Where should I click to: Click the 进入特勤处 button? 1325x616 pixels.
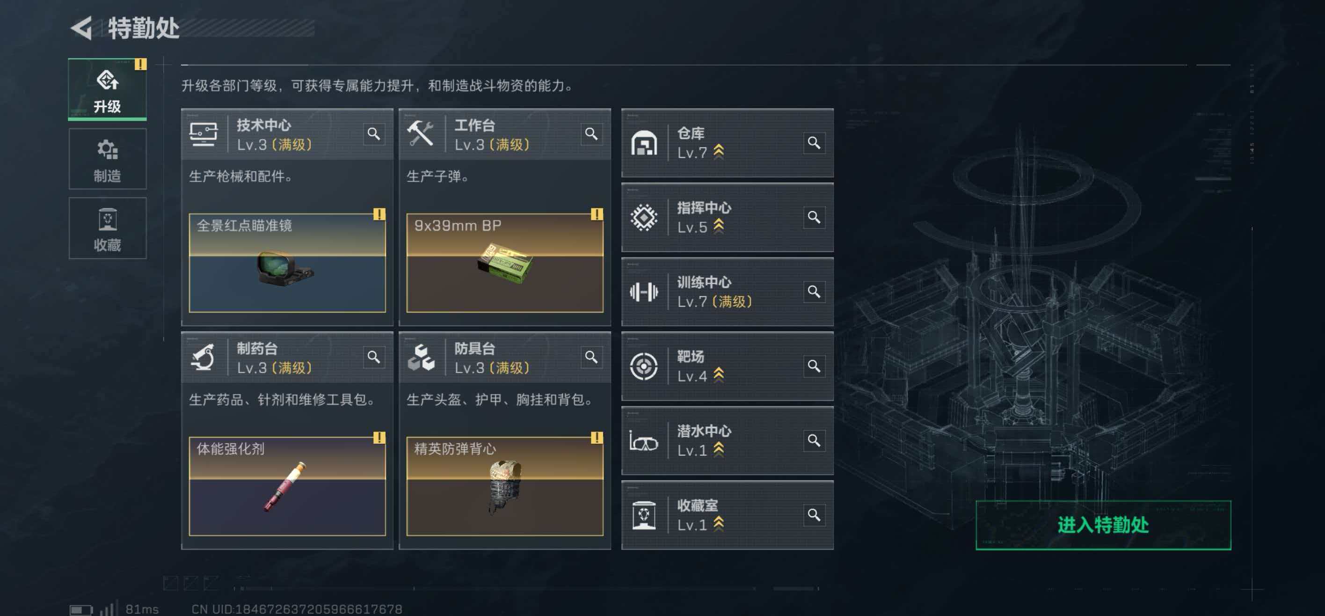[x=1103, y=525]
